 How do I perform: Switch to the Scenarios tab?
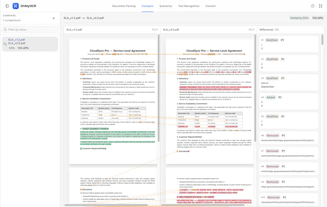tap(166, 6)
